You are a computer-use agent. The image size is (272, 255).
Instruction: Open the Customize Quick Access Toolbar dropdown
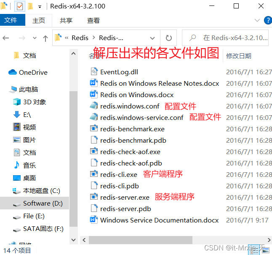(40, 7)
